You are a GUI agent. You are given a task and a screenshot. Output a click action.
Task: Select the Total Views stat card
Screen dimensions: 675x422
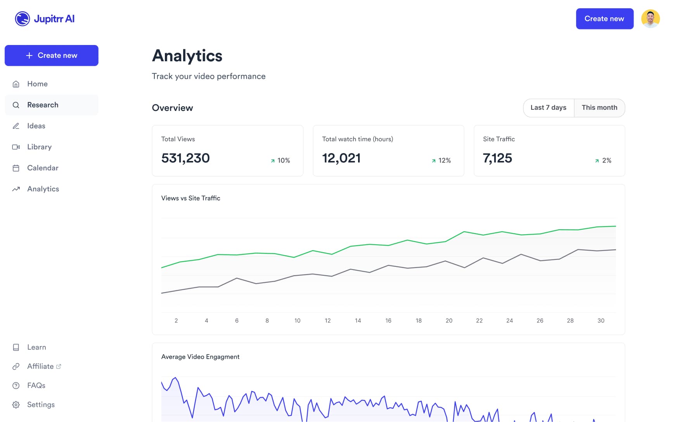[x=227, y=150]
